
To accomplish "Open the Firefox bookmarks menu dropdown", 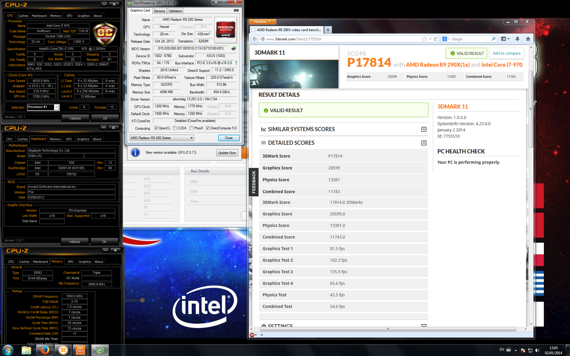I will coord(505,39).
